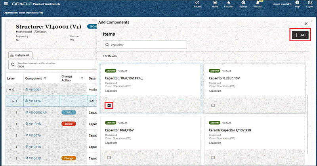317x166 pixels.
Task: Open Settings gear icon
Action: (243, 4)
